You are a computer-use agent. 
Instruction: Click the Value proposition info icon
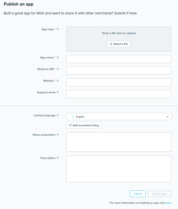point(58,135)
